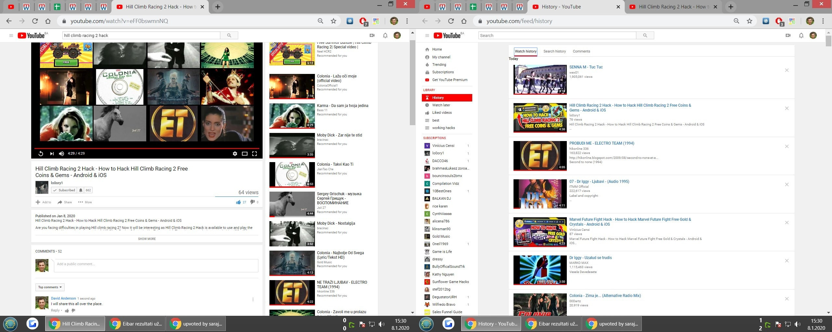Open notifications bell in left window
The image size is (832, 332).
385,35
